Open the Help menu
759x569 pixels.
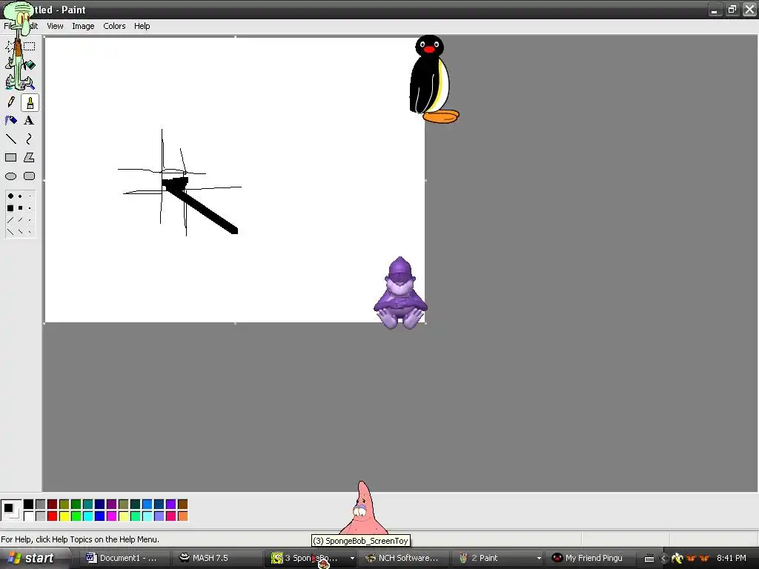point(142,26)
